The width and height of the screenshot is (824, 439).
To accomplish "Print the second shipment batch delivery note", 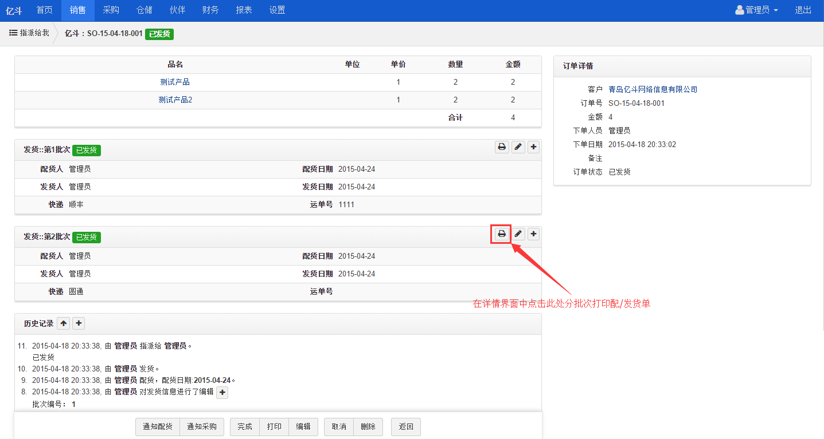I will coord(502,234).
